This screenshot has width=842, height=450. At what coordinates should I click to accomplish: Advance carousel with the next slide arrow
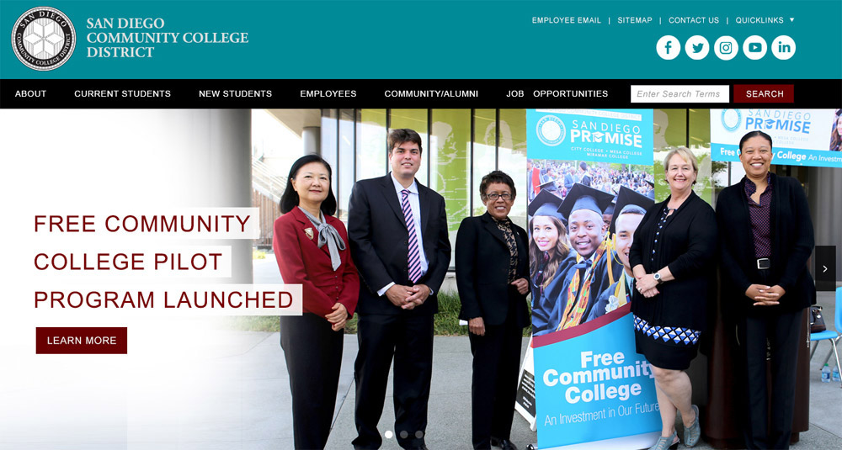[x=825, y=268]
